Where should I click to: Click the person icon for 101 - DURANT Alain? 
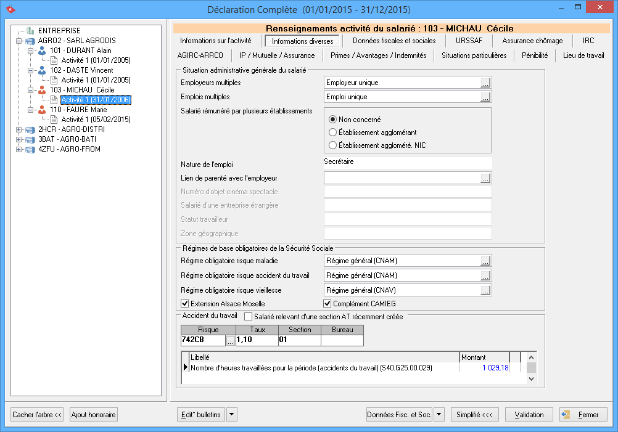point(42,51)
